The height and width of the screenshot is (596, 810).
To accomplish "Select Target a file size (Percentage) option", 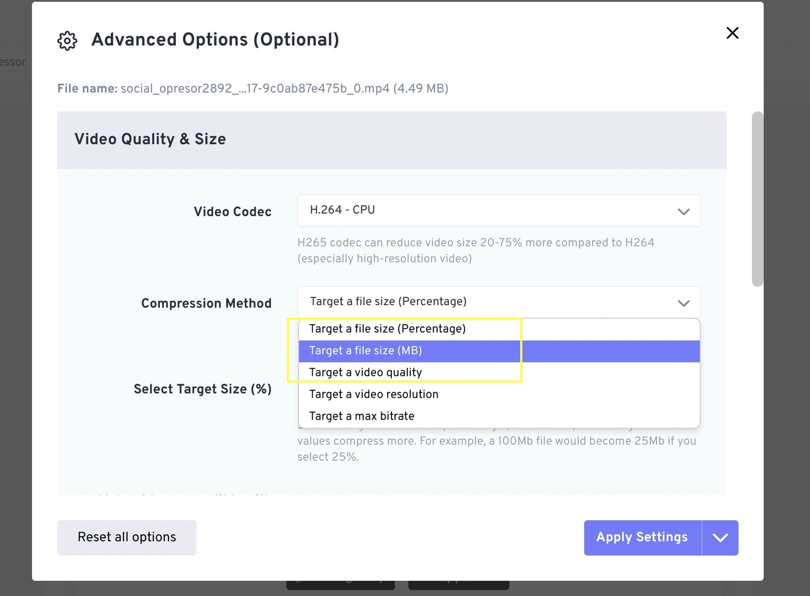I will coord(387,329).
